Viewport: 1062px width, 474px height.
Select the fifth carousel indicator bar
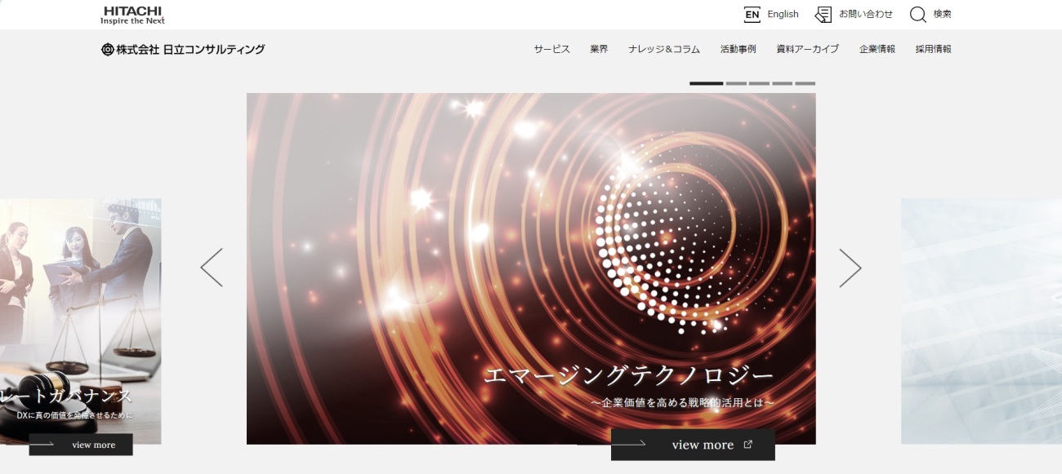(x=805, y=83)
